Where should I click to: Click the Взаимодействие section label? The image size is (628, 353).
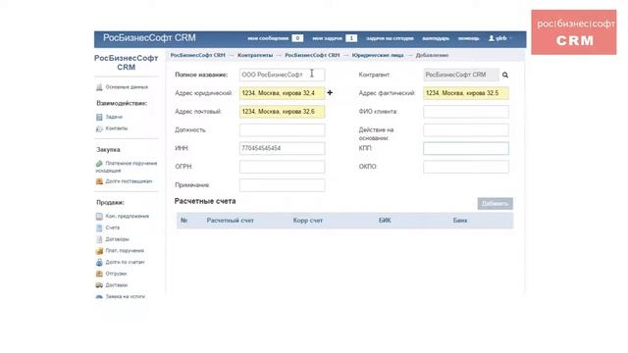pos(122,103)
